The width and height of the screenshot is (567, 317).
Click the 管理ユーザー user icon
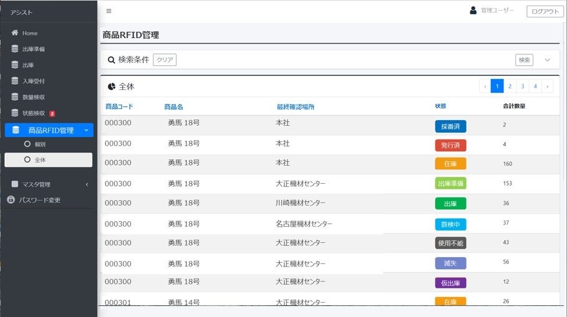pyautogui.click(x=473, y=11)
